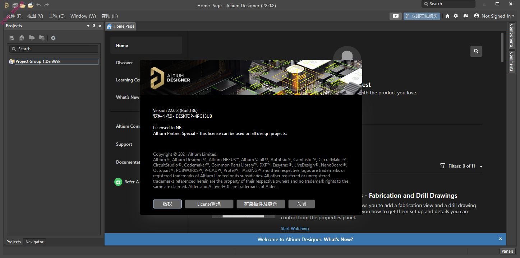Click the Undo arrow icon
This screenshot has width=520, height=258.
39,5
